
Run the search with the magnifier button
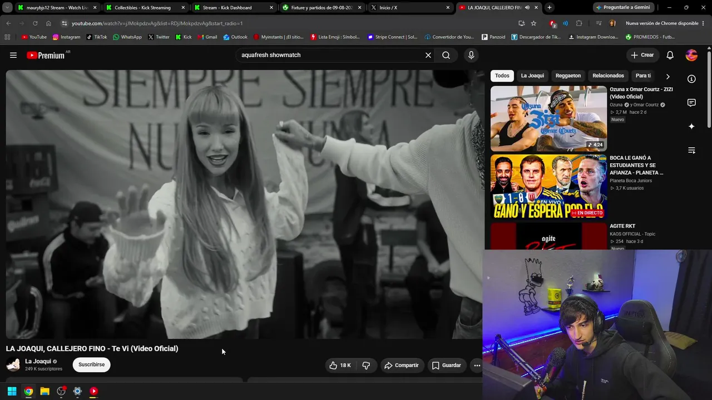446,55
